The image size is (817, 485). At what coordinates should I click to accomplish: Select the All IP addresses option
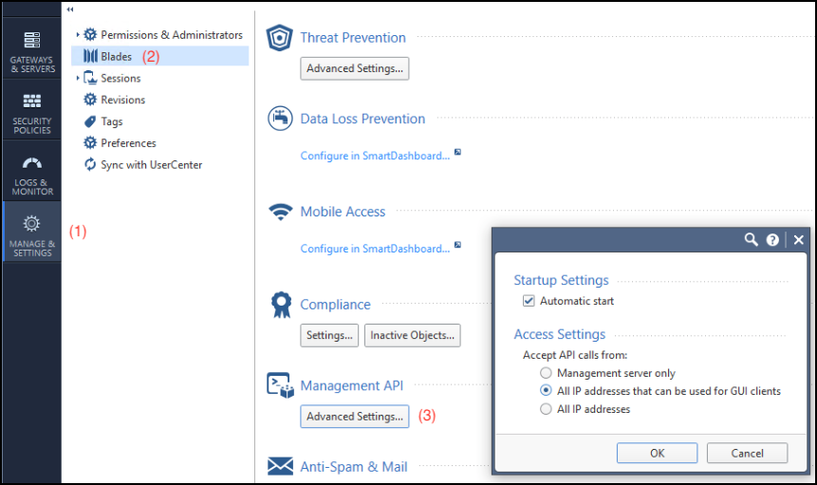coord(546,409)
